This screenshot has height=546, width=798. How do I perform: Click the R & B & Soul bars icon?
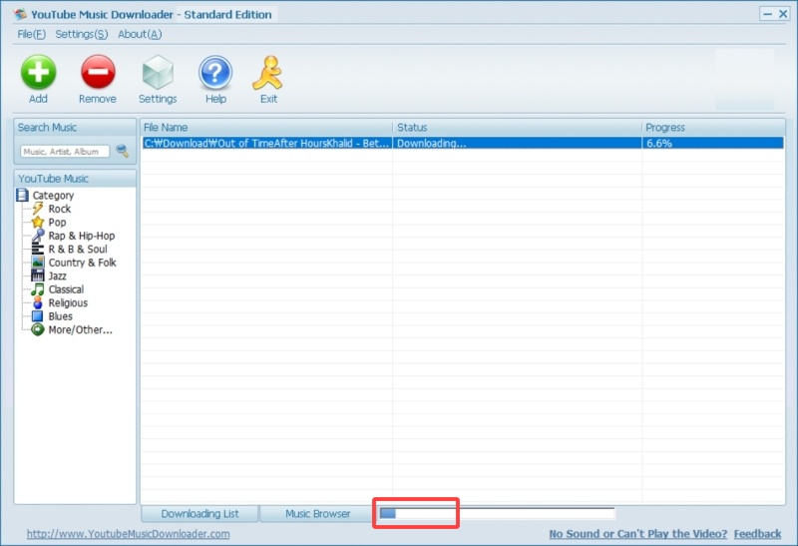[38, 250]
